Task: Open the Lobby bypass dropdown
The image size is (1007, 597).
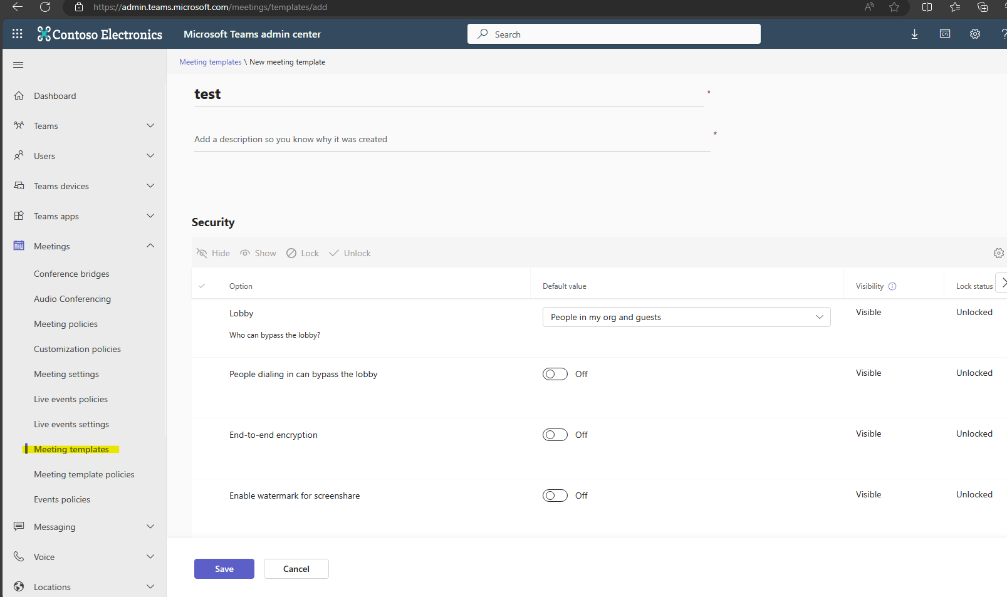Action: [x=686, y=317]
